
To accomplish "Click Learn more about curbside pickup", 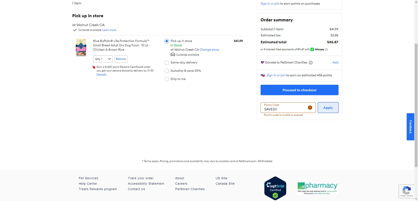I will pos(109,30).
